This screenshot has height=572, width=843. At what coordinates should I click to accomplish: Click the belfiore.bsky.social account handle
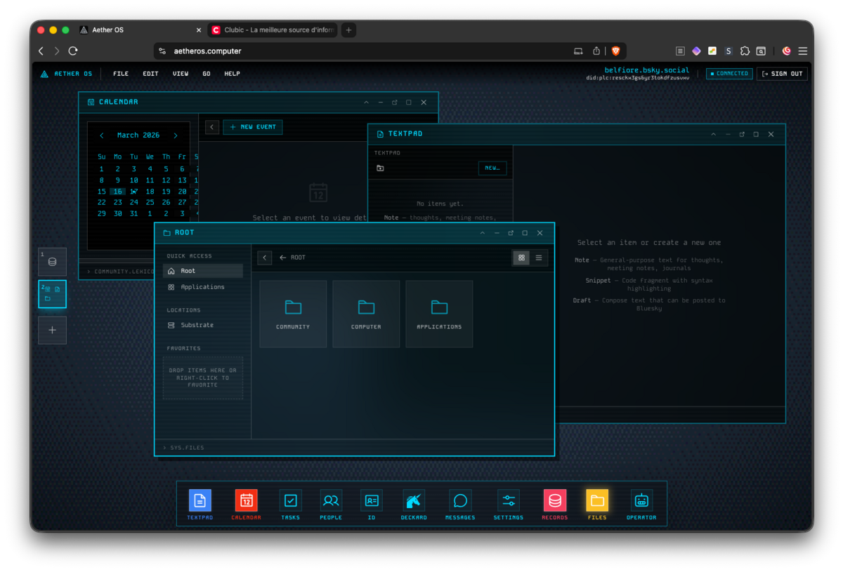(647, 70)
